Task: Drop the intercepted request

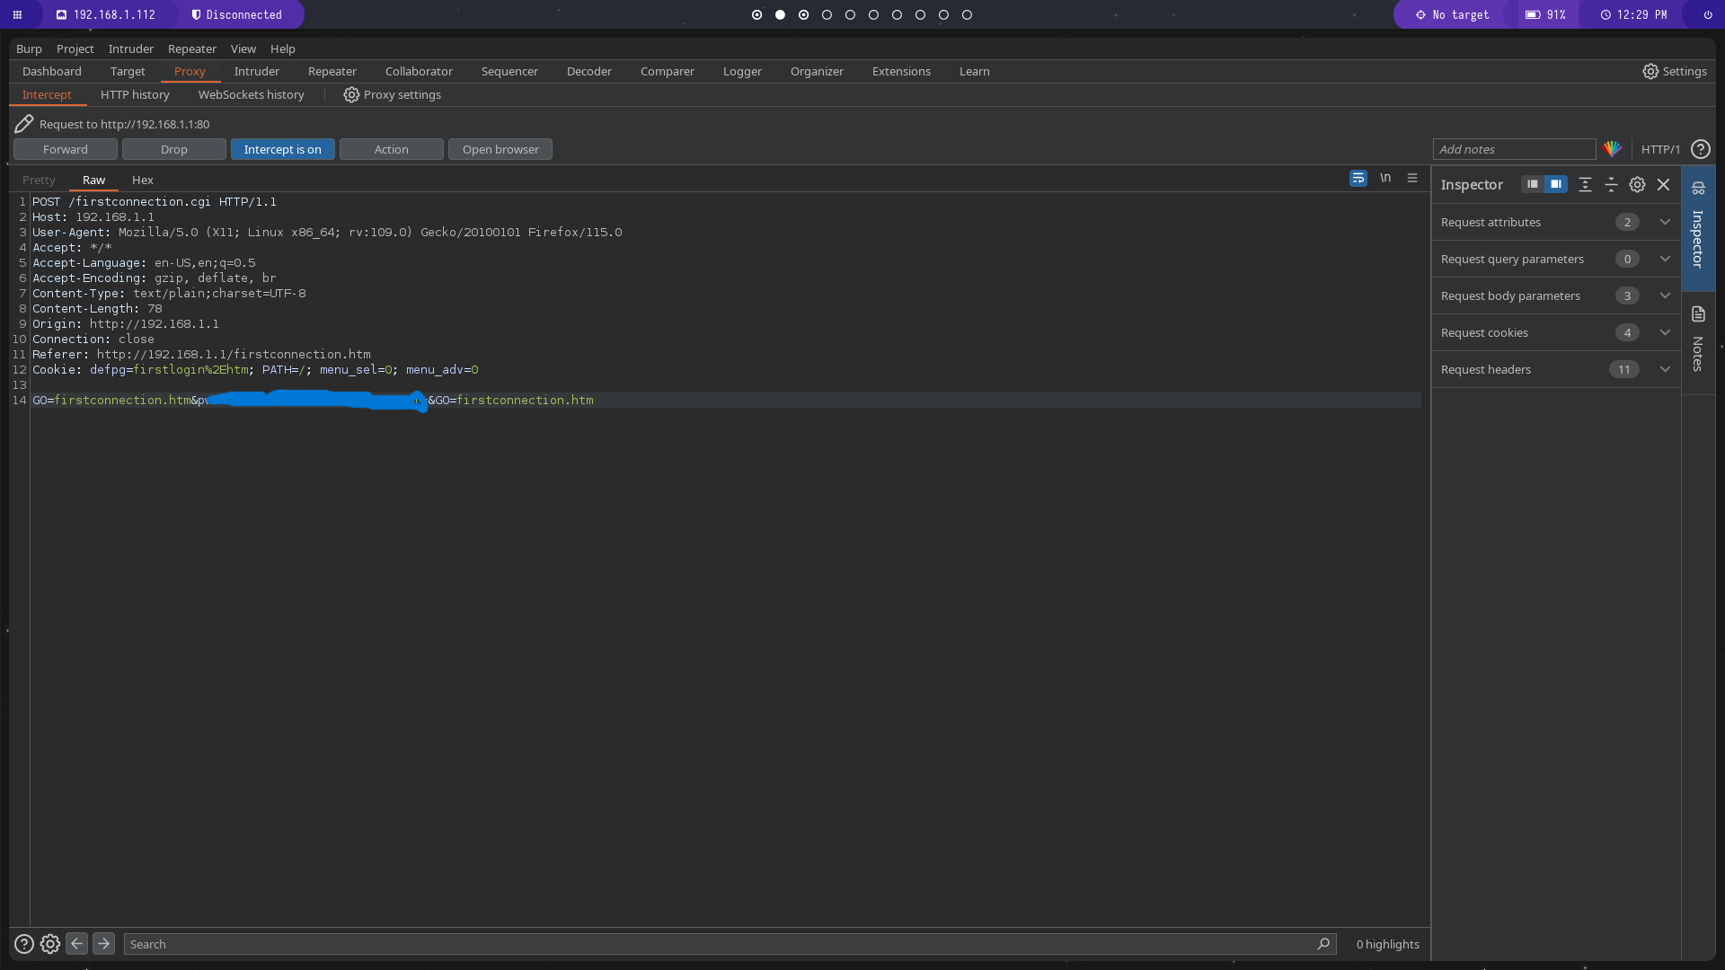Action: pyautogui.click(x=173, y=149)
